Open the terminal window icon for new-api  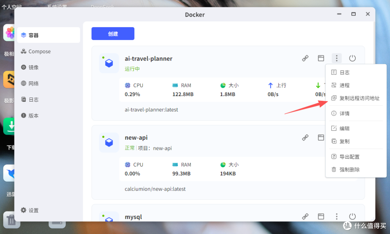click(321, 138)
